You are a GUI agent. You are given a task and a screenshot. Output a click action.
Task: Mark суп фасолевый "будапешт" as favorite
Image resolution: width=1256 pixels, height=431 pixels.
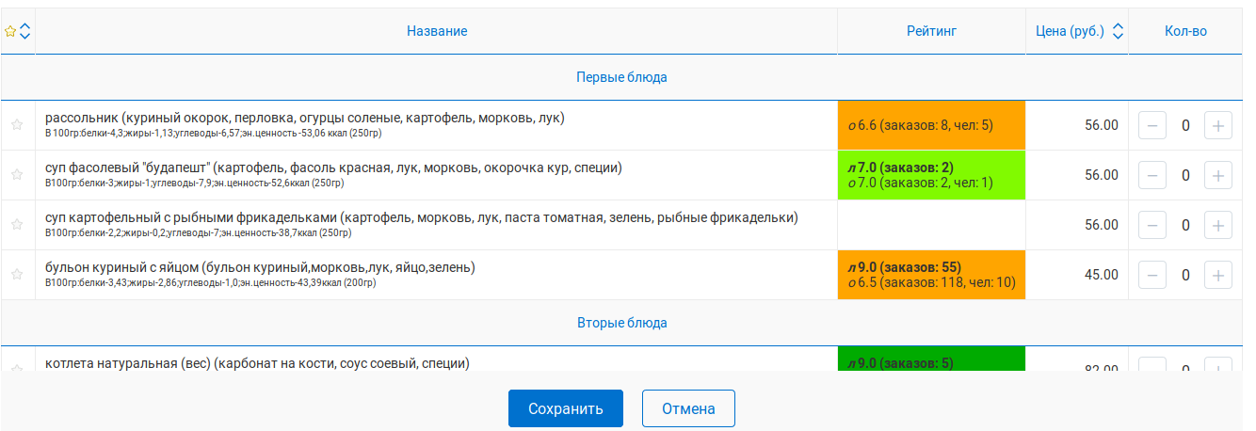(x=16, y=174)
